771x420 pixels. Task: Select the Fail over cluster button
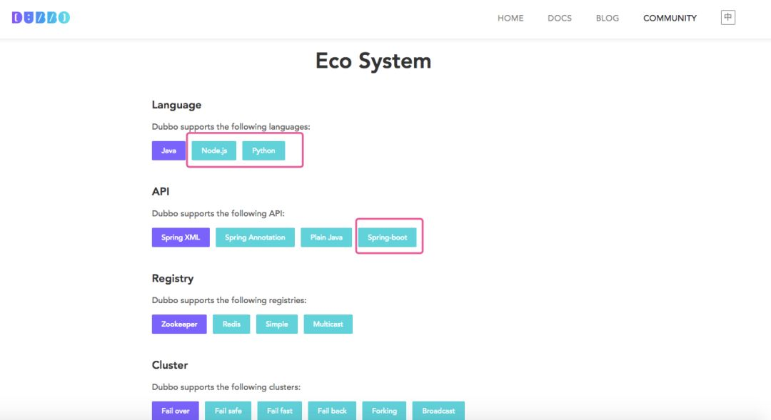pyautogui.click(x=176, y=411)
